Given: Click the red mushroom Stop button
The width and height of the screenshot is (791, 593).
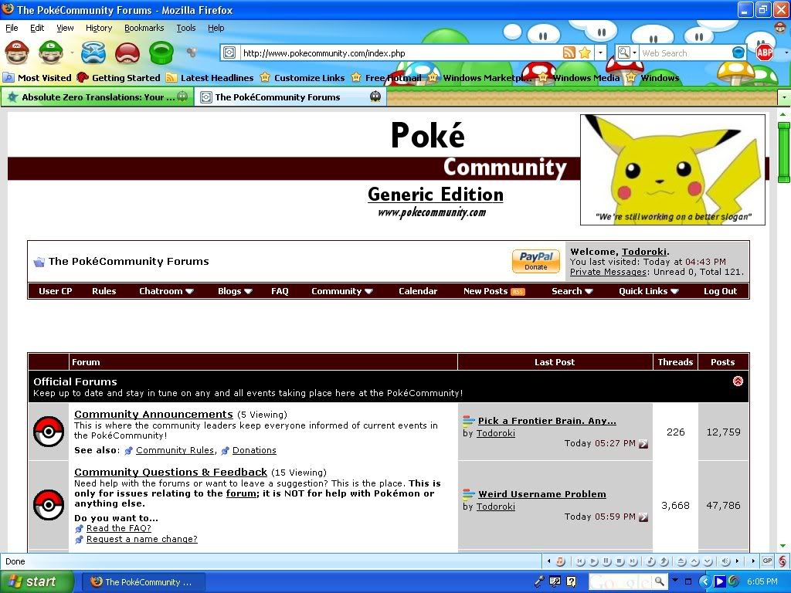Looking at the screenshot, I should [x=127, y=53].
